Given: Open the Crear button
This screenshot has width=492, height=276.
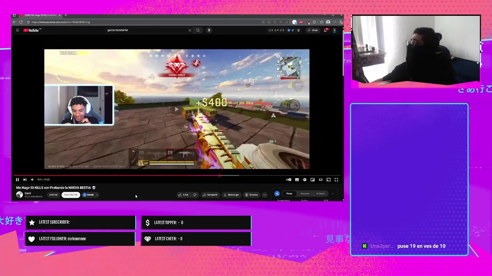Looking at the screenshot, I should click(x=313, y=30).
